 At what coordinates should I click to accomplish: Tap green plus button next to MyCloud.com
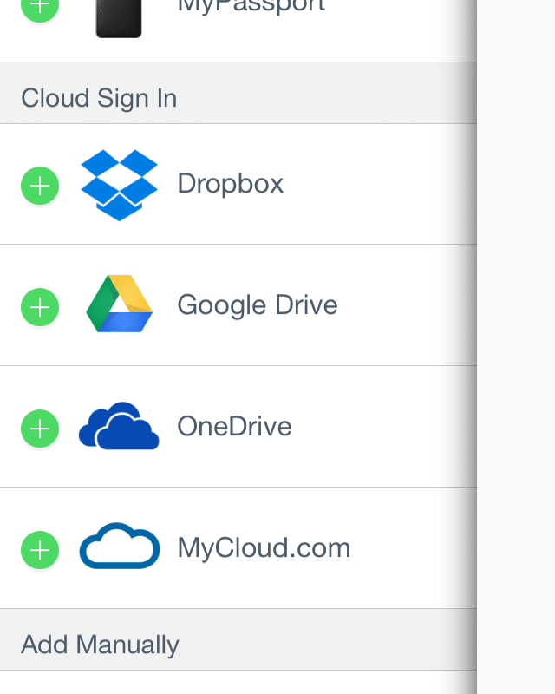[40, 550]
